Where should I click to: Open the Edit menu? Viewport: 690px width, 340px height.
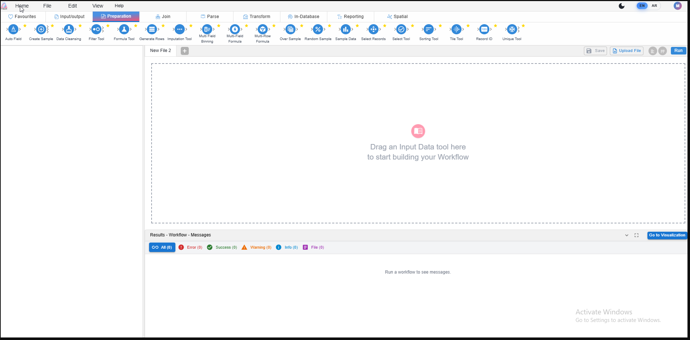[x=73, y=6]
